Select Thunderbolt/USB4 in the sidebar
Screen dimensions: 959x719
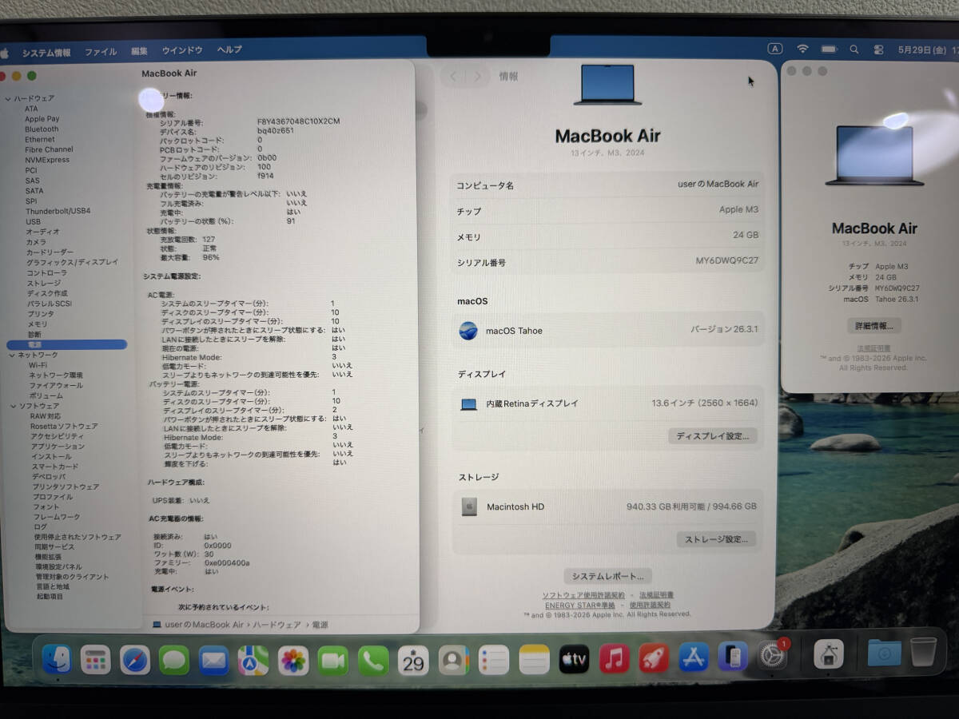58,211
